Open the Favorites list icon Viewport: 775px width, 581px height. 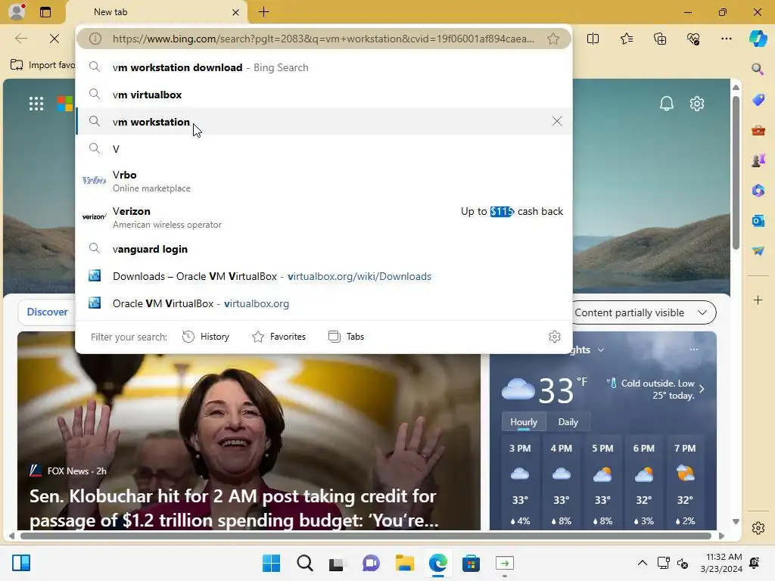click(x=626, y=39)
